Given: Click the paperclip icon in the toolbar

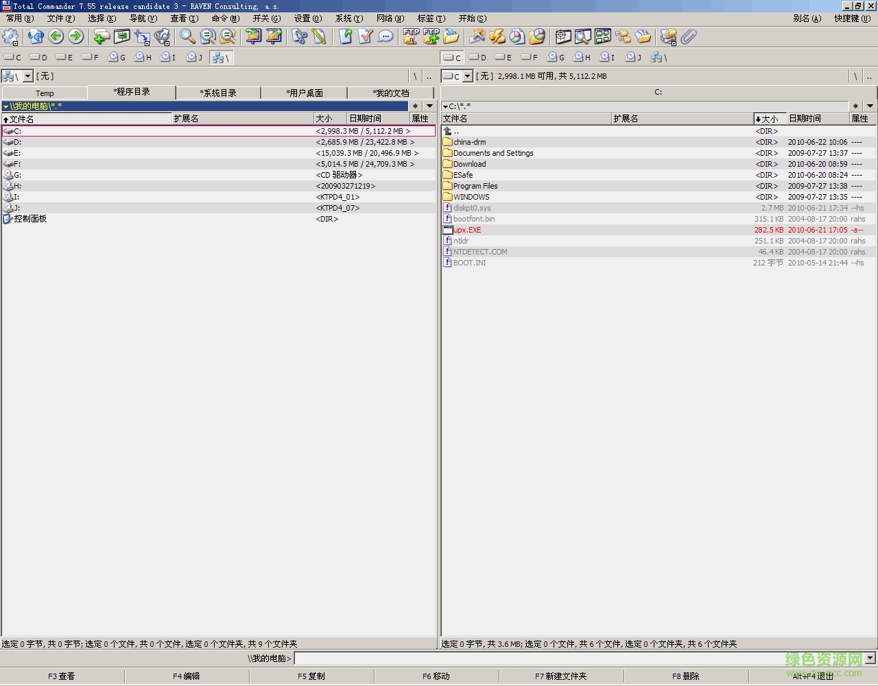Looking at the screenshot, I should click(689, 36).
